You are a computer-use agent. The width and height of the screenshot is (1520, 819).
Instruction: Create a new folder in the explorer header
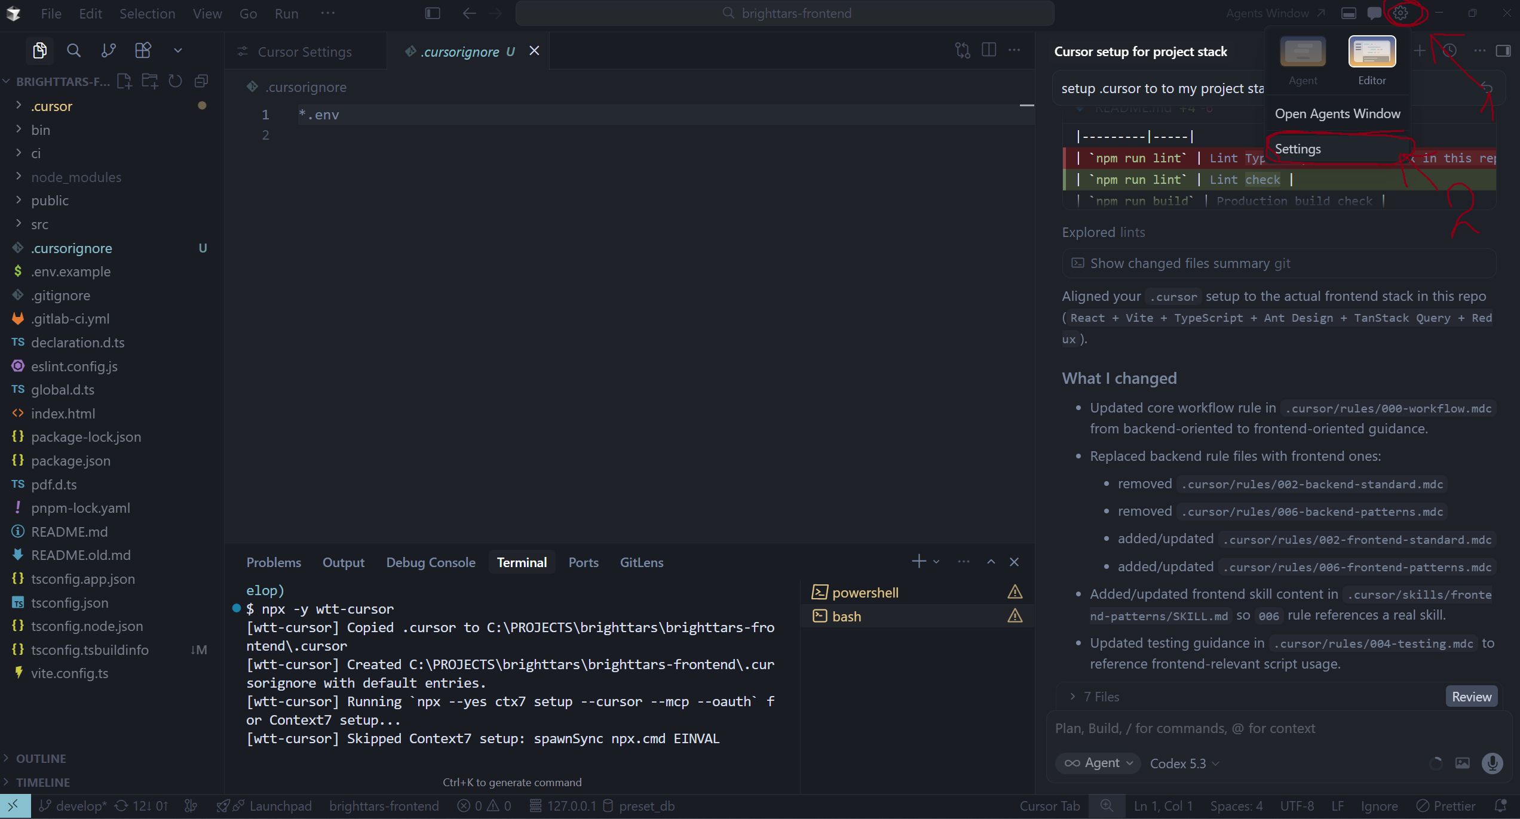(149, 81)
